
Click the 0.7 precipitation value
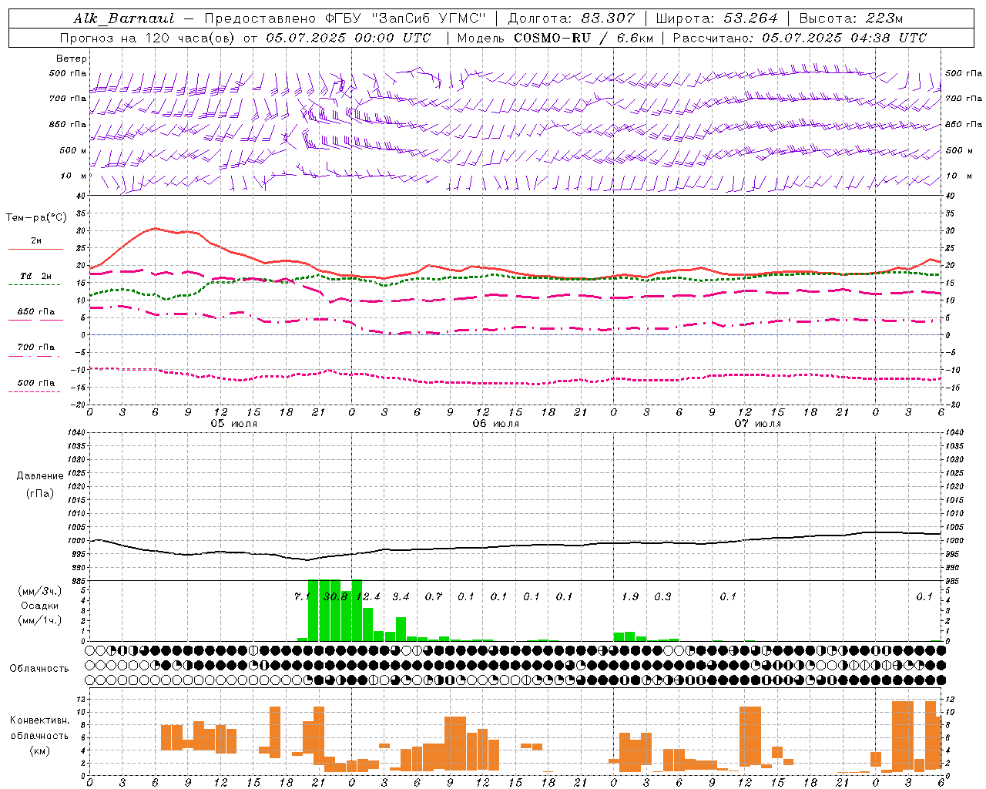click(x=434, y=596)
